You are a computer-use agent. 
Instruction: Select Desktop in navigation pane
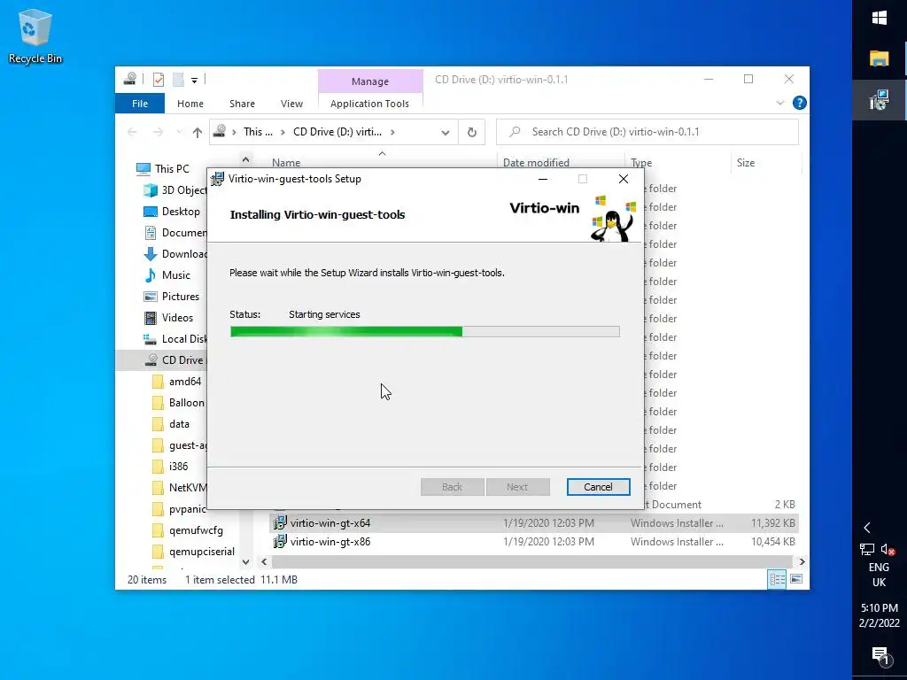[172, 212]
